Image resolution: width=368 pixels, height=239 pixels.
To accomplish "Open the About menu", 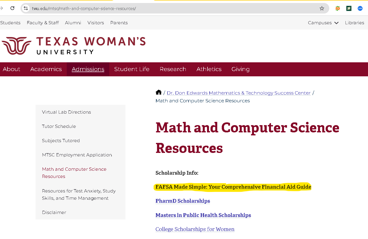I will click(x=11, y=69).
